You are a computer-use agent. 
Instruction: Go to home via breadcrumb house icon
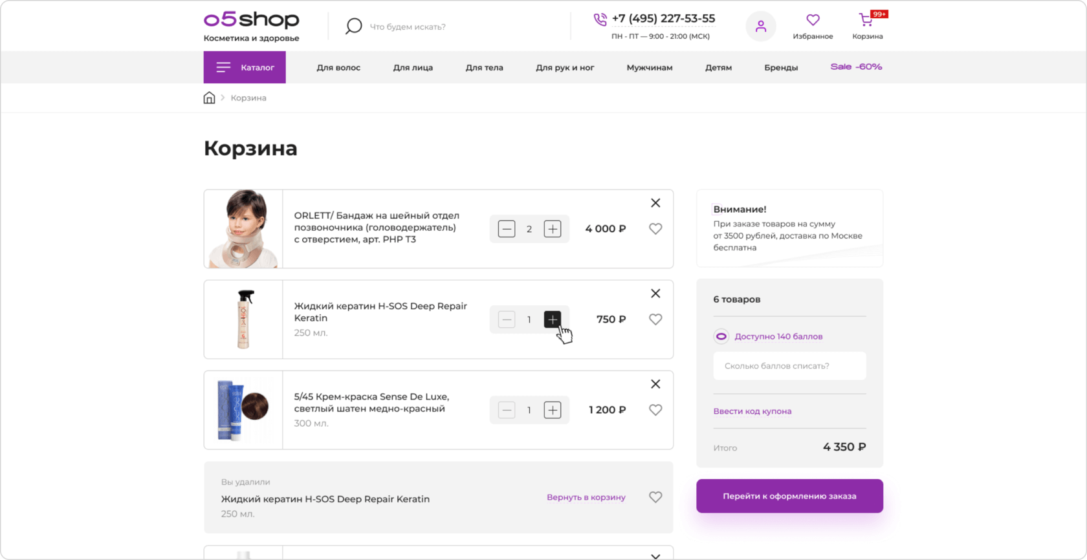click(209, 98)
